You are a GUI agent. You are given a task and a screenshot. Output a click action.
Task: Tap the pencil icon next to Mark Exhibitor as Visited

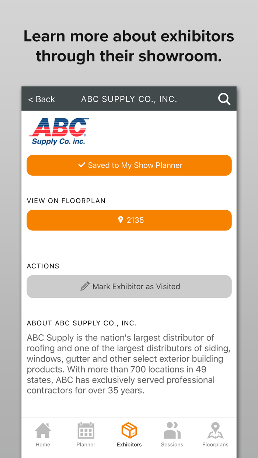point(86,286)
